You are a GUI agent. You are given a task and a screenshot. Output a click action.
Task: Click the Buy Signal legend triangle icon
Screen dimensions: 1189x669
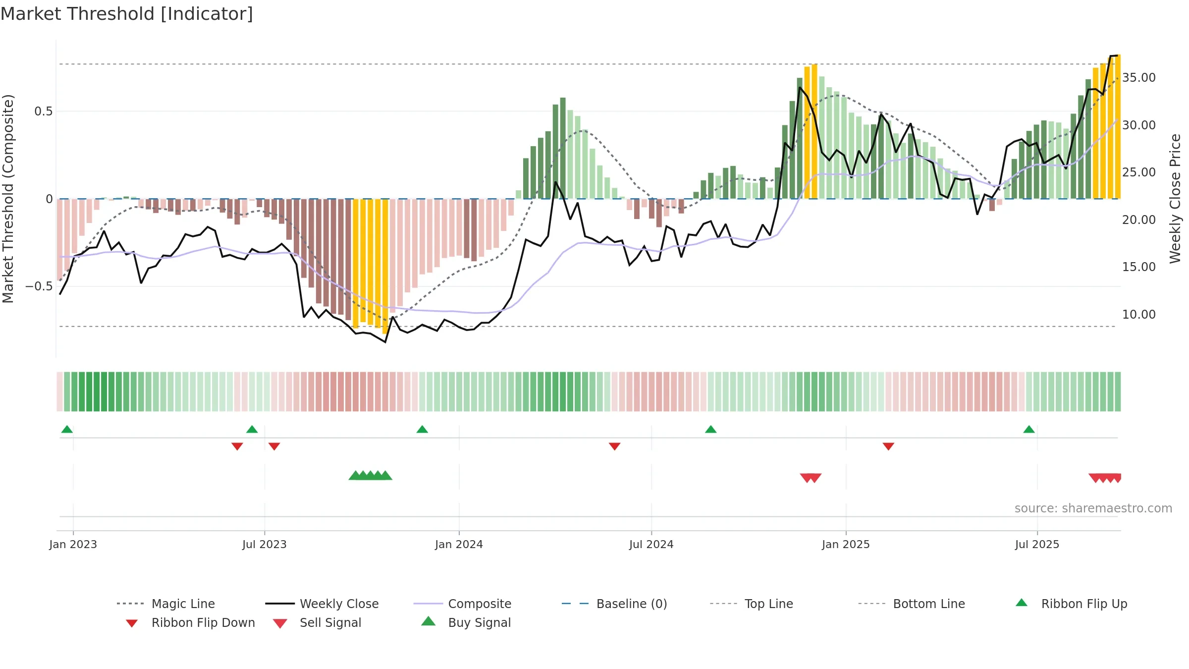coord(428,621)
